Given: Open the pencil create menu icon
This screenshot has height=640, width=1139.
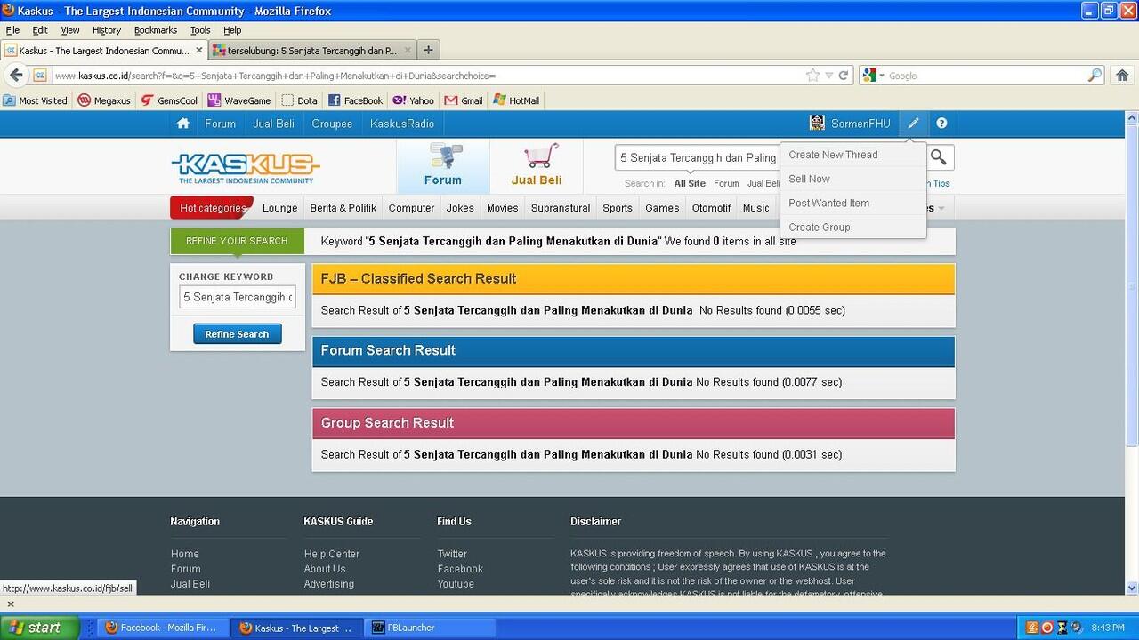Looking at the screenshot, I should tap(913, 124).
